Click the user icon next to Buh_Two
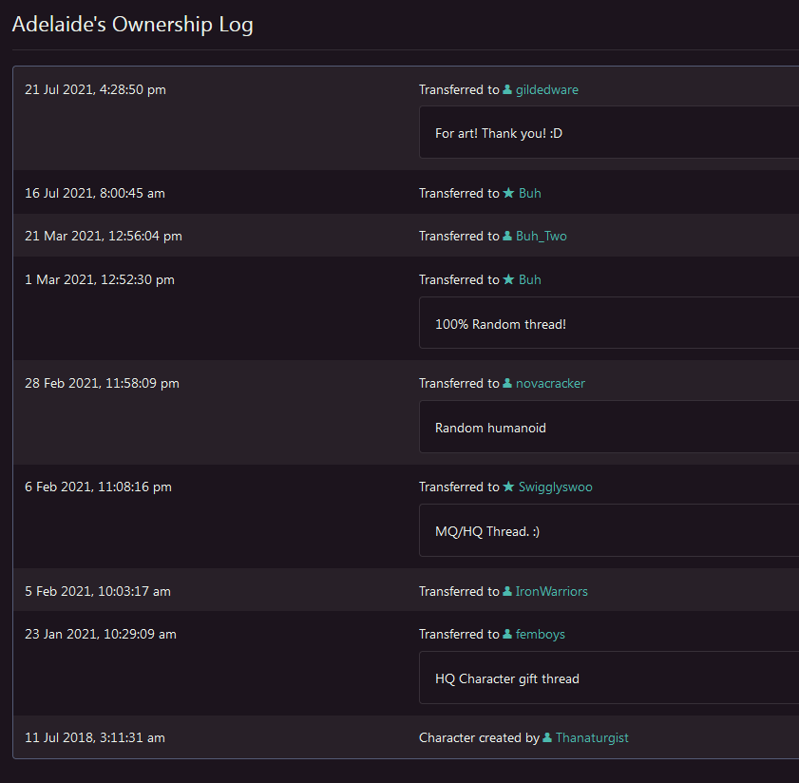Image resolution: width=799 pixels, height=783 pixels. (x=507, y=237)
